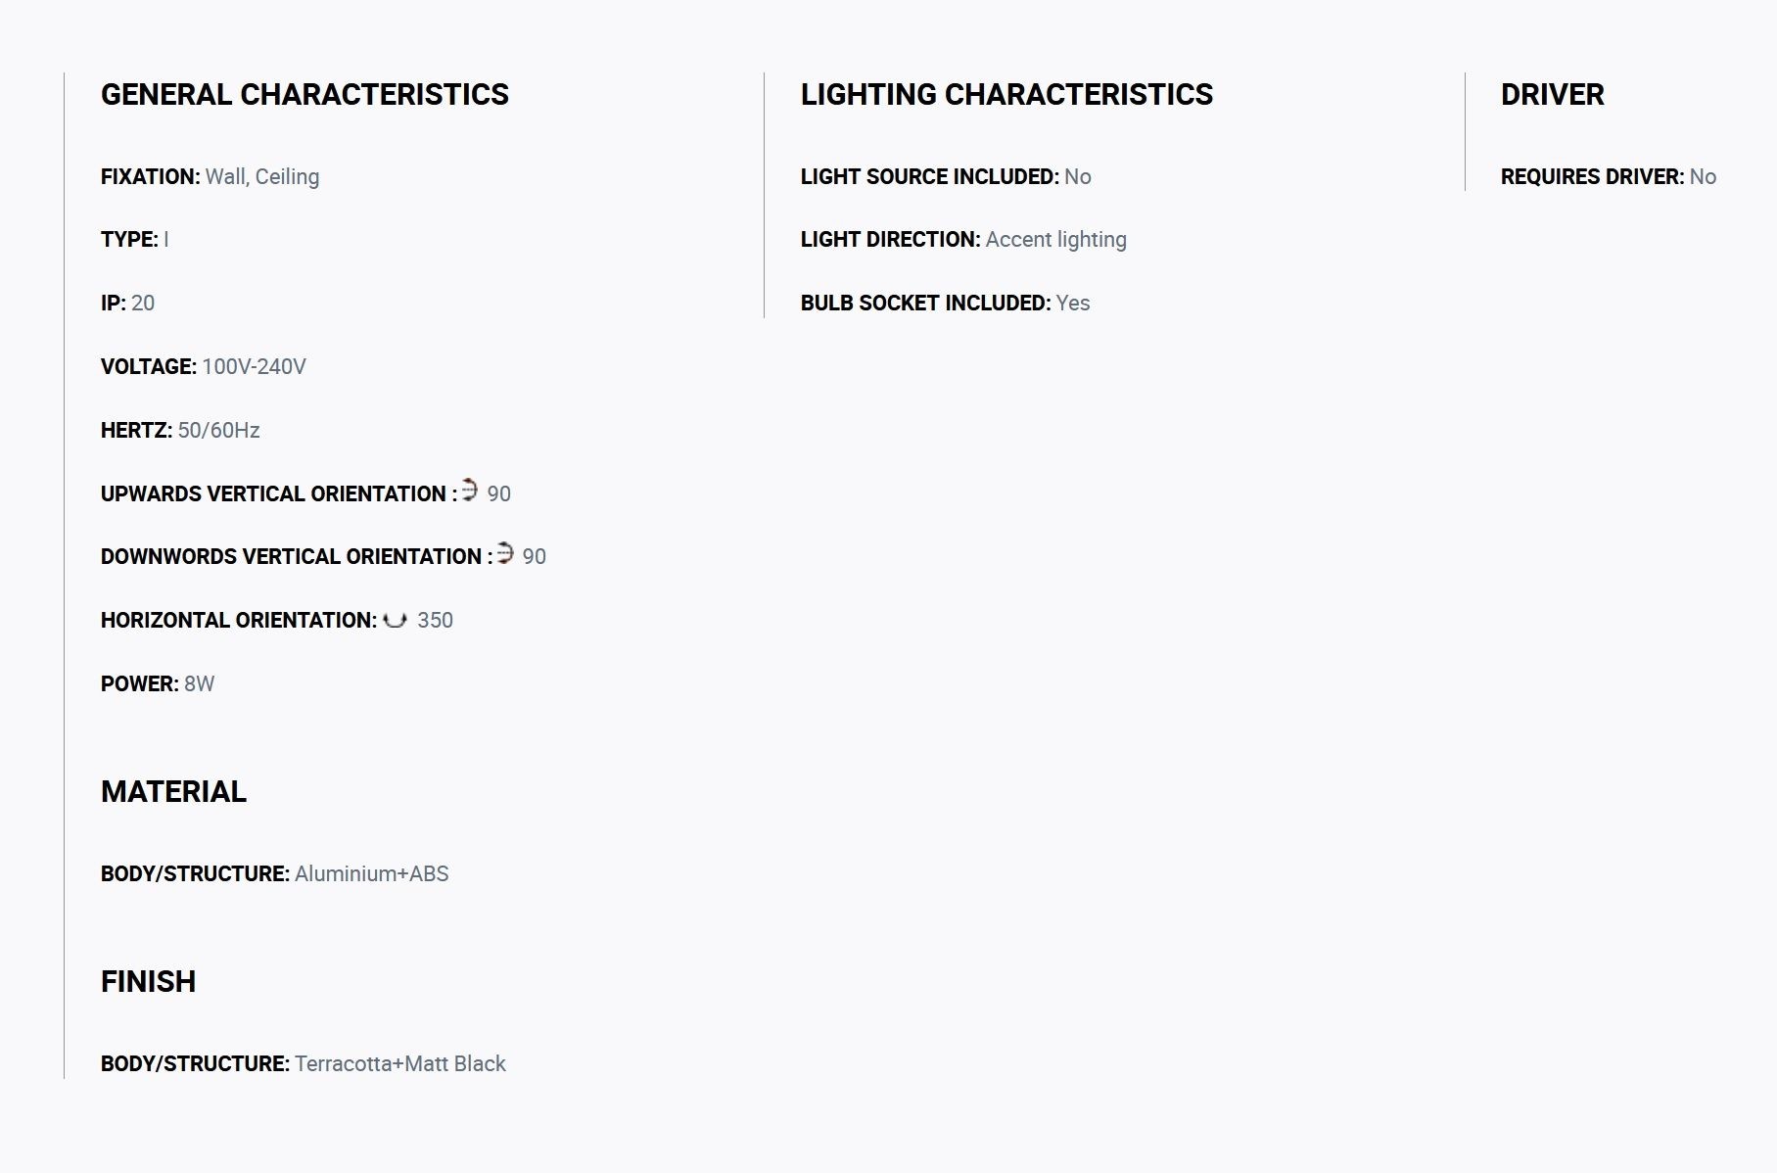Select the Light Source Included label
Viewport: 1777px width, 1173px height.
click(929, 177)
